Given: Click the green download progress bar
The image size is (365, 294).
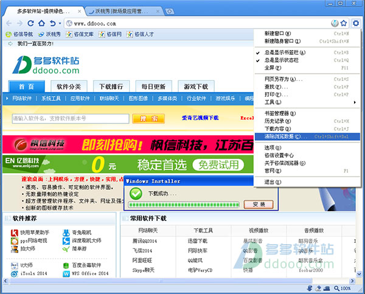Looking at the screenshot, I should click(x=184, y=205).
